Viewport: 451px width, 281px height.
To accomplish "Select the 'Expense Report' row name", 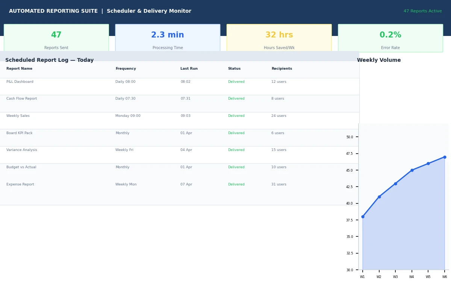I will point(20,185).
